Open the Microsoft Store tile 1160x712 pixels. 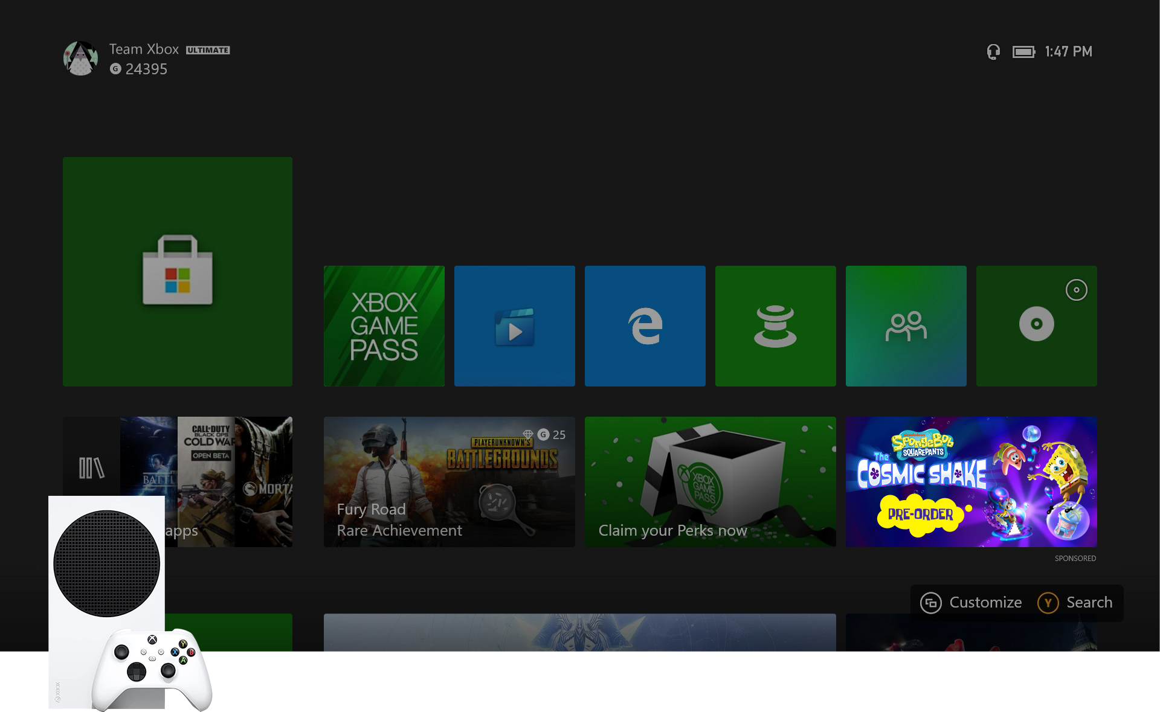pyautogui.click(x=177, y=271)
